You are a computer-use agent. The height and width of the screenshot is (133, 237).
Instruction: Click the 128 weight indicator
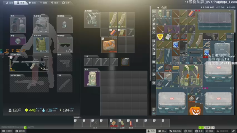pos(15,110)
